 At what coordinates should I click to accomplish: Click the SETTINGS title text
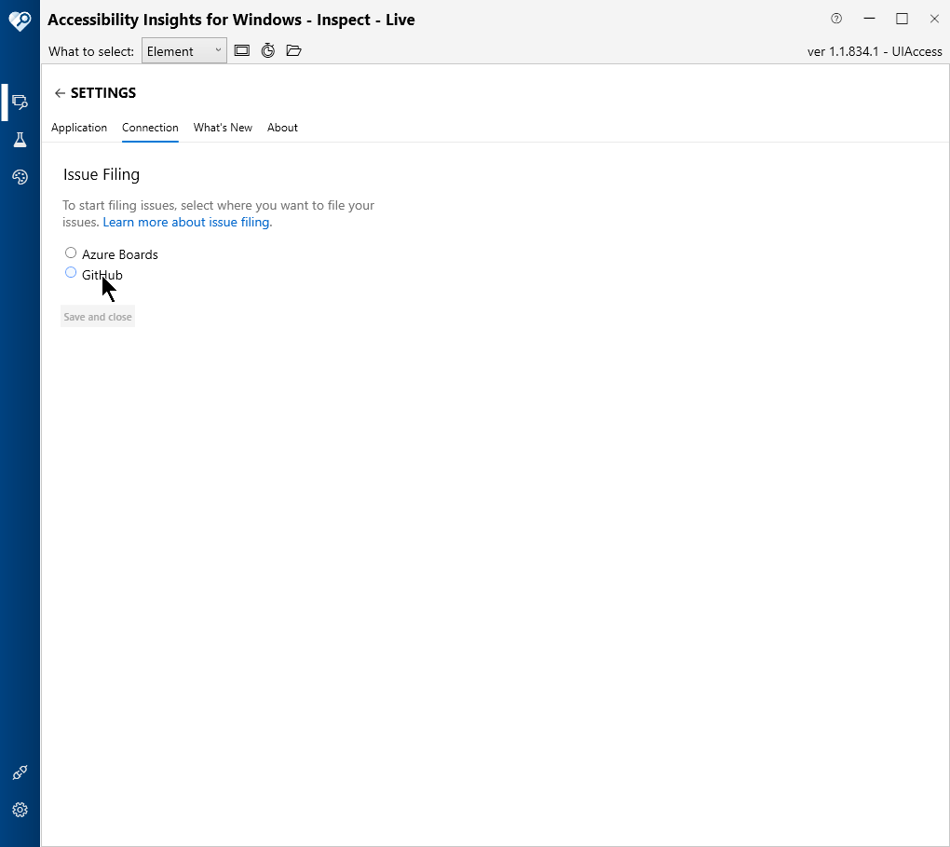click(103, 93)
